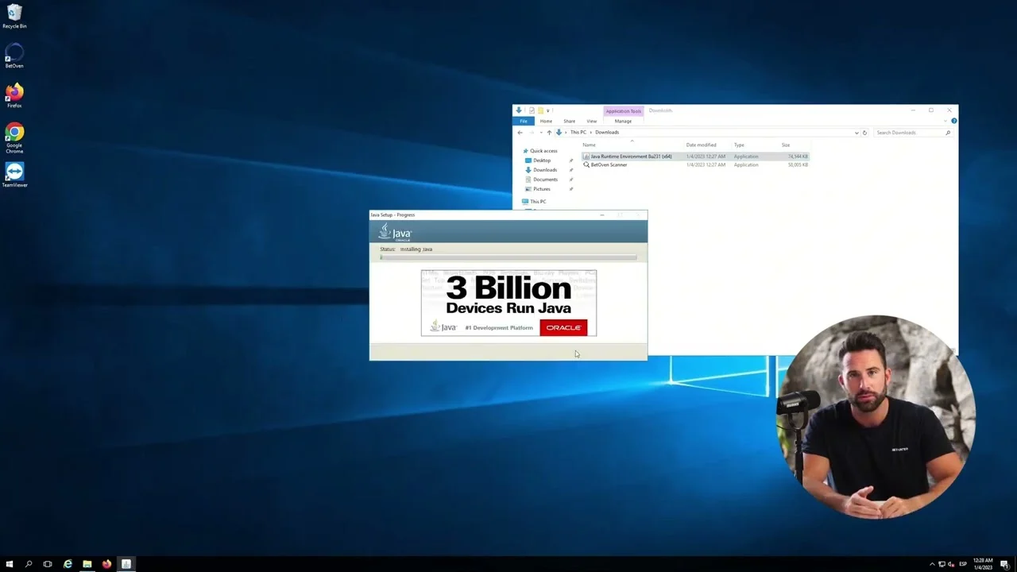Select the Java Runtime Environment 8u231 file
Viewport: 1017px width, 572px height.
click(x=695, y=157)
